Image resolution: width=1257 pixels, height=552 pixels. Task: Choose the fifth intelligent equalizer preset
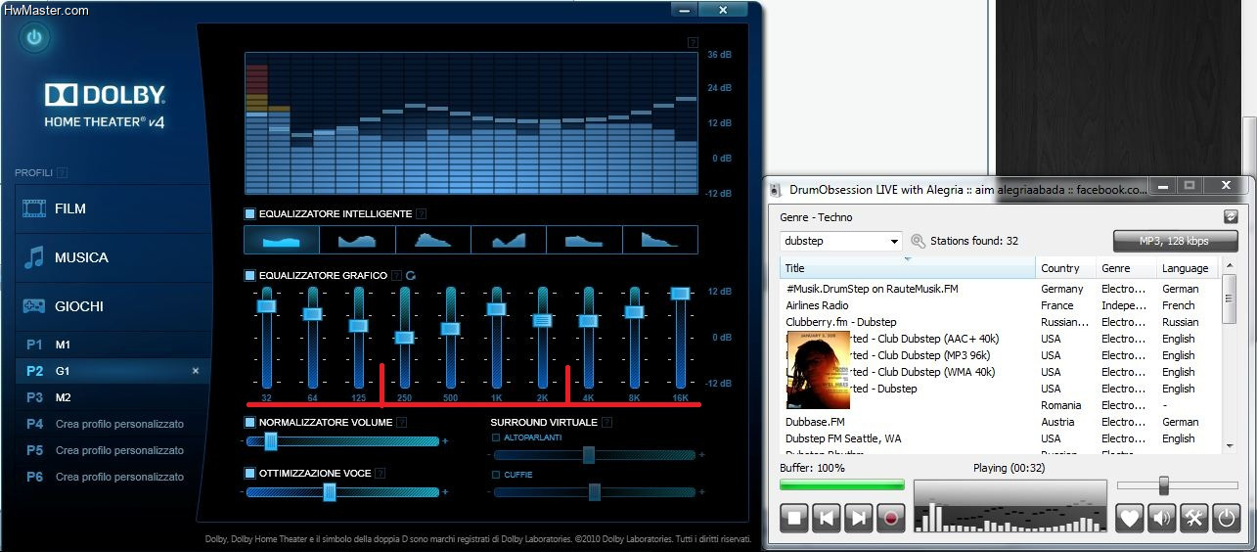coord(584,240)
